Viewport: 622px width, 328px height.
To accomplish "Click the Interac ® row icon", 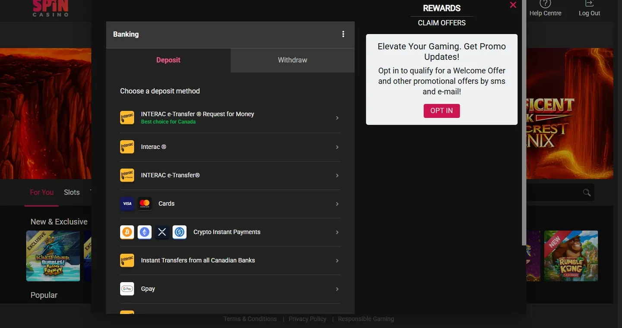I will 127,147.
